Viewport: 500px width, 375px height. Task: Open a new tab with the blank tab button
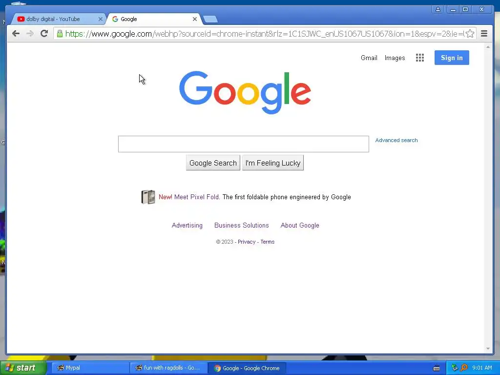tap(210, 19)
